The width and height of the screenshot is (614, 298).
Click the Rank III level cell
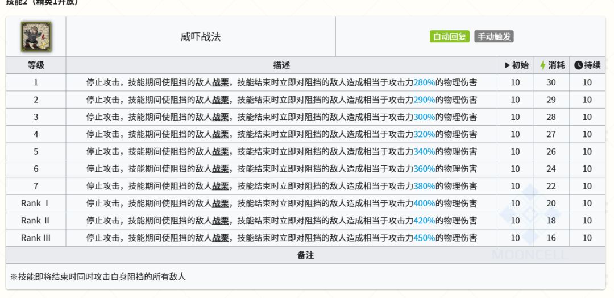pyautogui.click(x=36, y=238)
